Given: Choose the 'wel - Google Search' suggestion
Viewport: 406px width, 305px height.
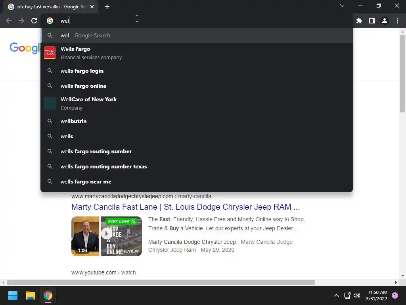Looking at the screenshot, I should coord(197,35).
